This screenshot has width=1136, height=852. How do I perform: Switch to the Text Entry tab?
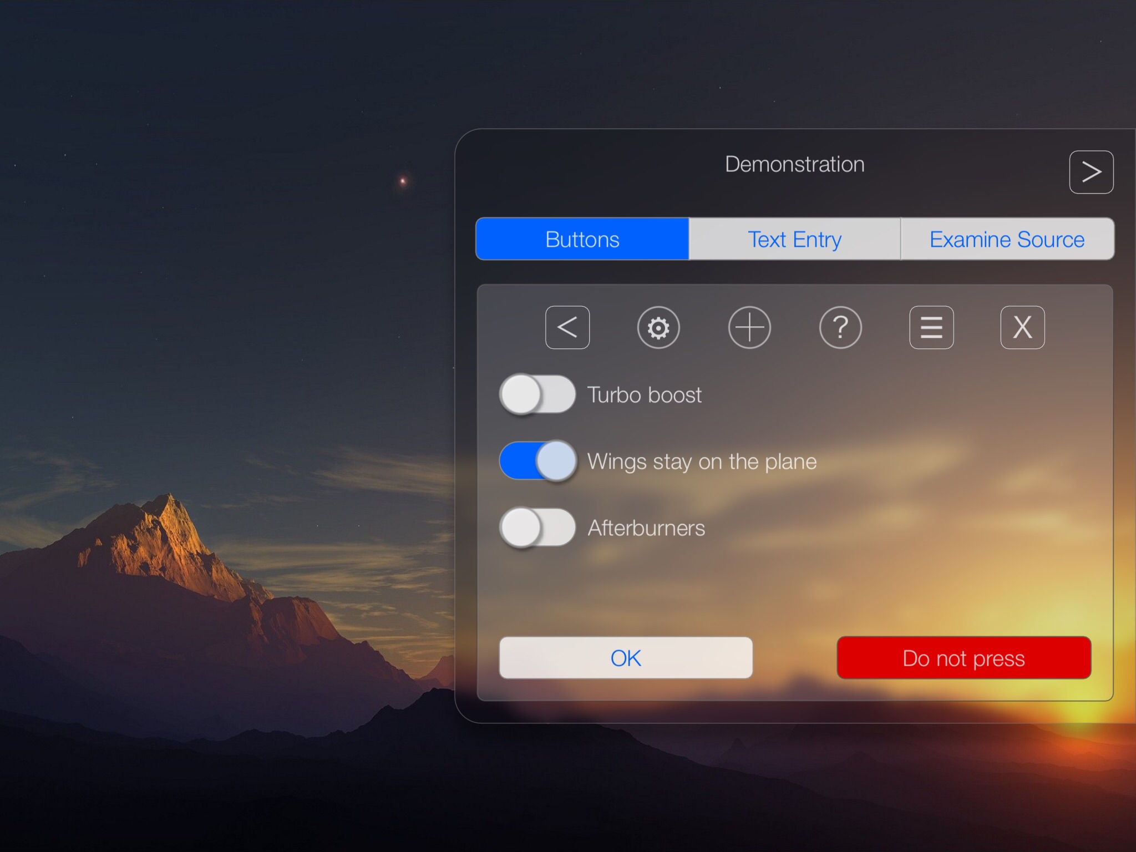click(795, 239)
